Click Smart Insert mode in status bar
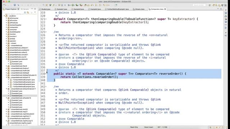 148,127
